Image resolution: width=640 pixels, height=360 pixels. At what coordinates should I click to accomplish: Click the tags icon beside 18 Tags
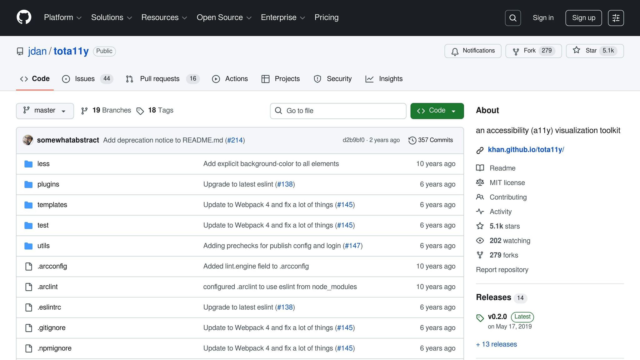(140, 111)
